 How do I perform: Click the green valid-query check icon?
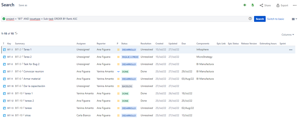(4, 19)
